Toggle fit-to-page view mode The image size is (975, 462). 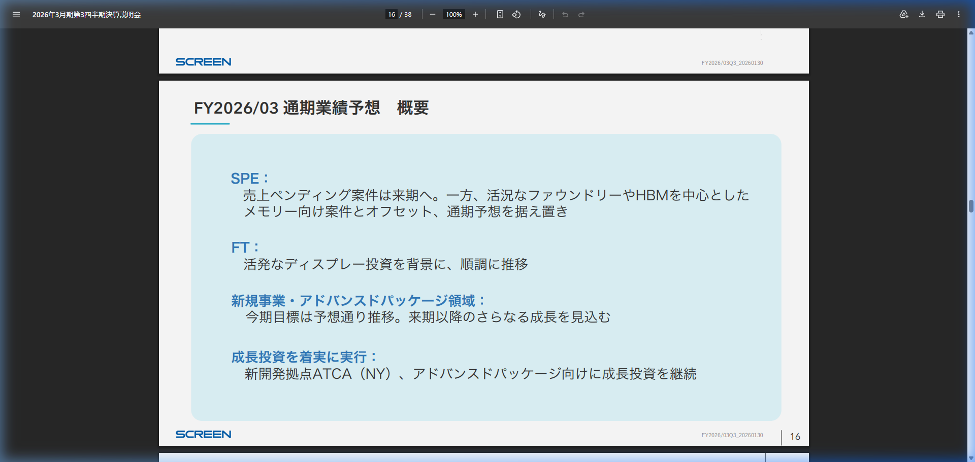(500, 14)
